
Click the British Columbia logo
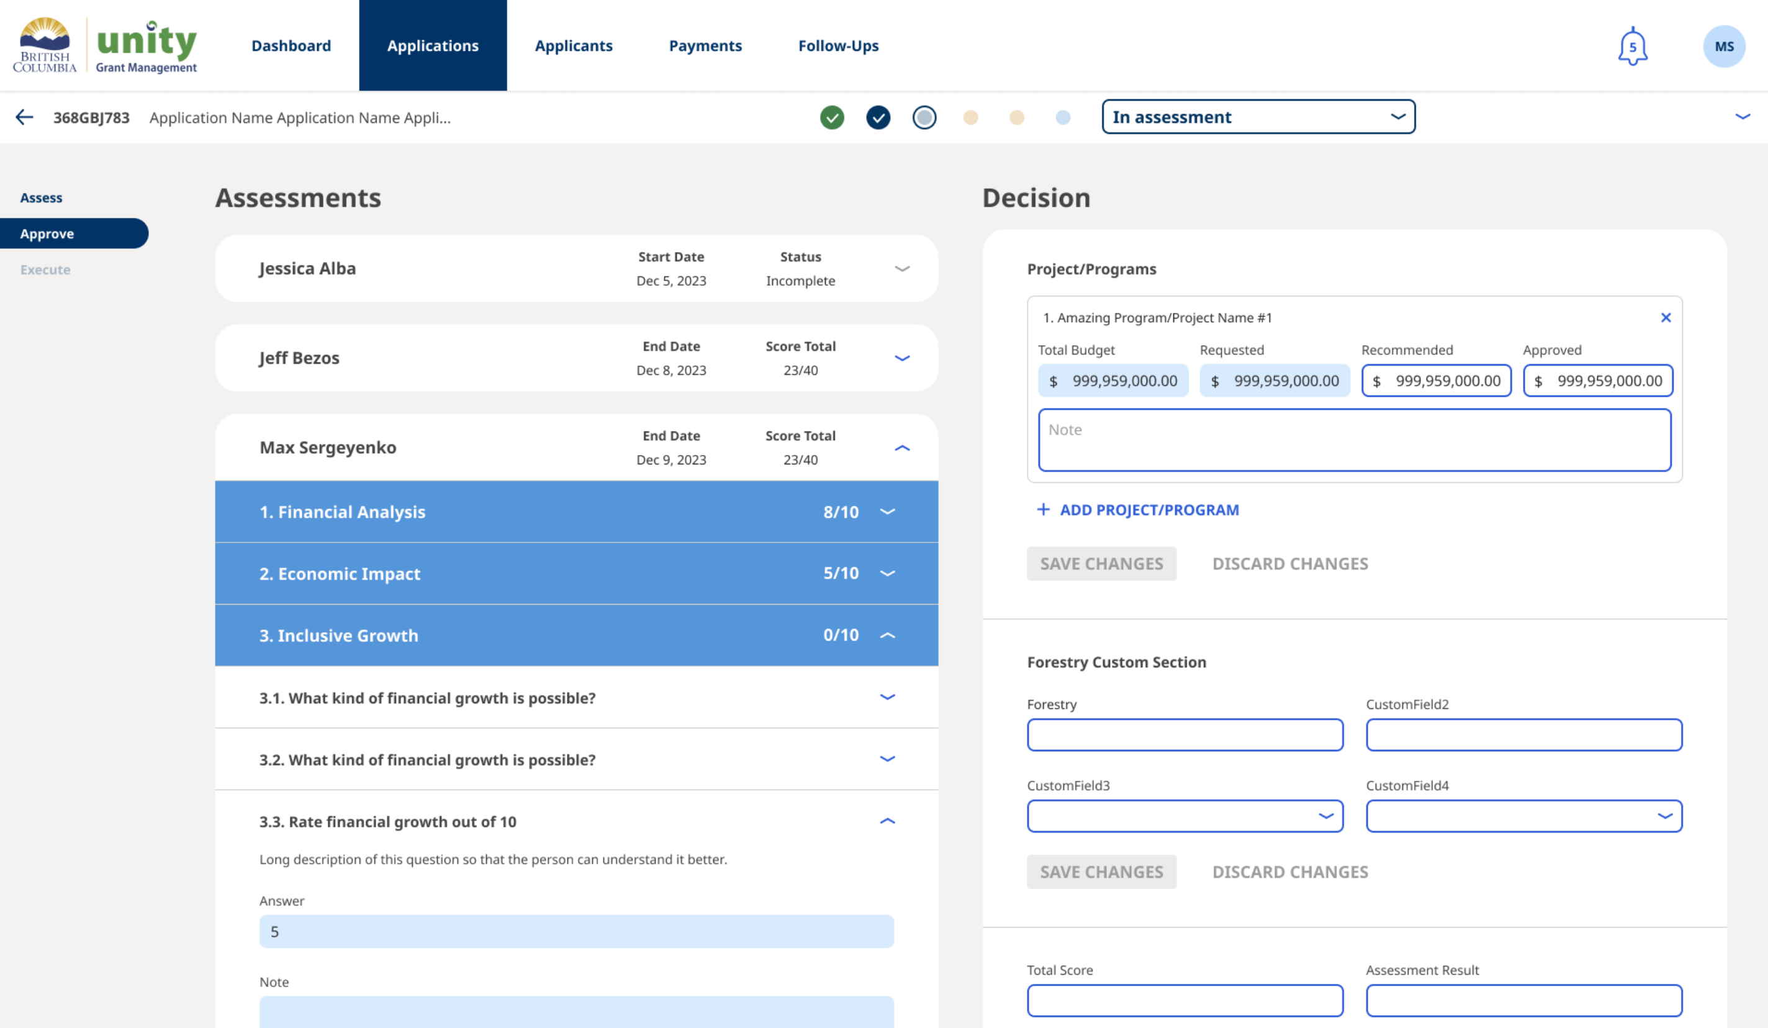(x=45, y=45)
